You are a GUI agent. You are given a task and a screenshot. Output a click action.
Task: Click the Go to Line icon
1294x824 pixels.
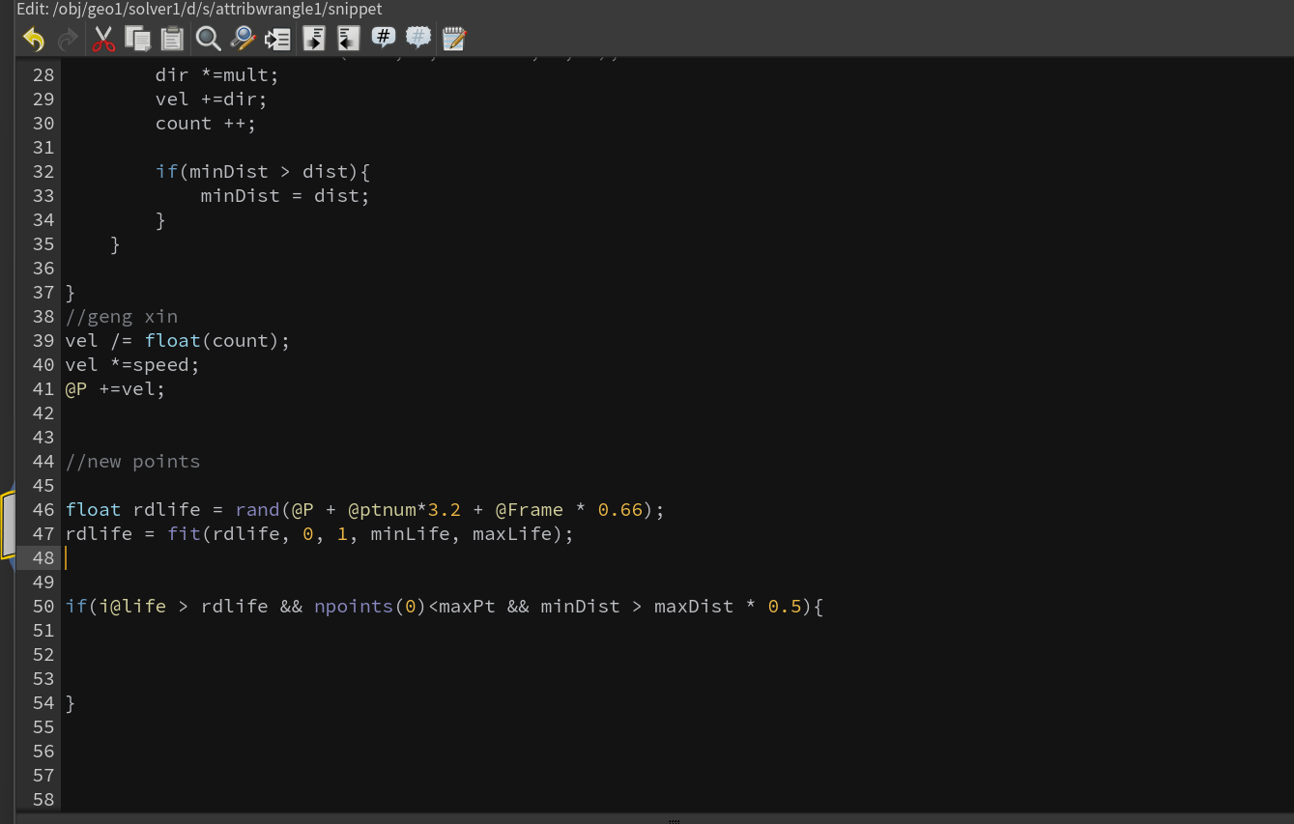coord(277,39)
